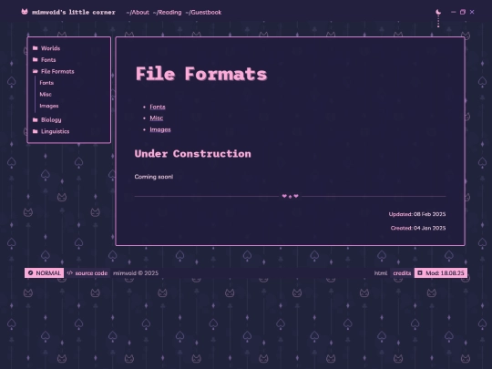
Task: Open mimvoid's little corner home title
Action: 74,12
